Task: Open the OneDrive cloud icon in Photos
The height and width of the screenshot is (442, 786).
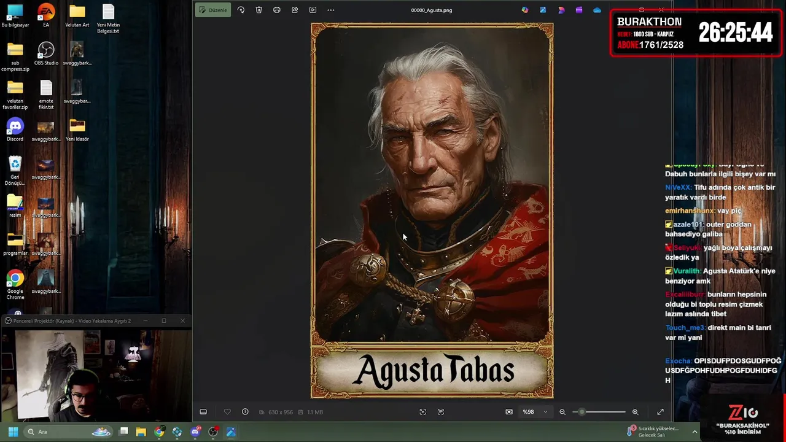Action: coord(597,10)
